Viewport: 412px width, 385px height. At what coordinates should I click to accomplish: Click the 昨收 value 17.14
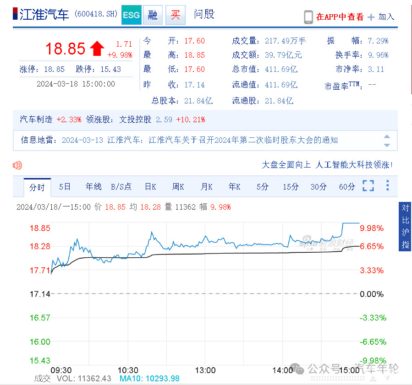[194, 85]
